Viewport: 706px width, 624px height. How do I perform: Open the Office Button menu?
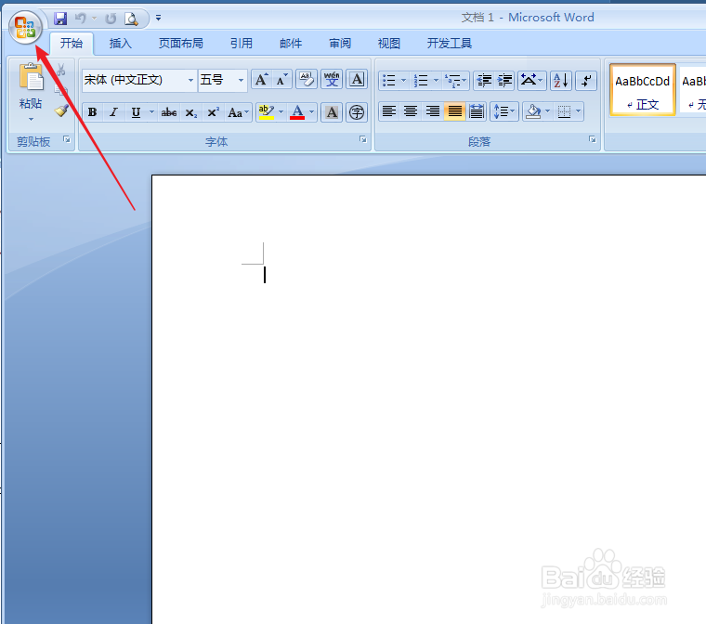point(25,27)
